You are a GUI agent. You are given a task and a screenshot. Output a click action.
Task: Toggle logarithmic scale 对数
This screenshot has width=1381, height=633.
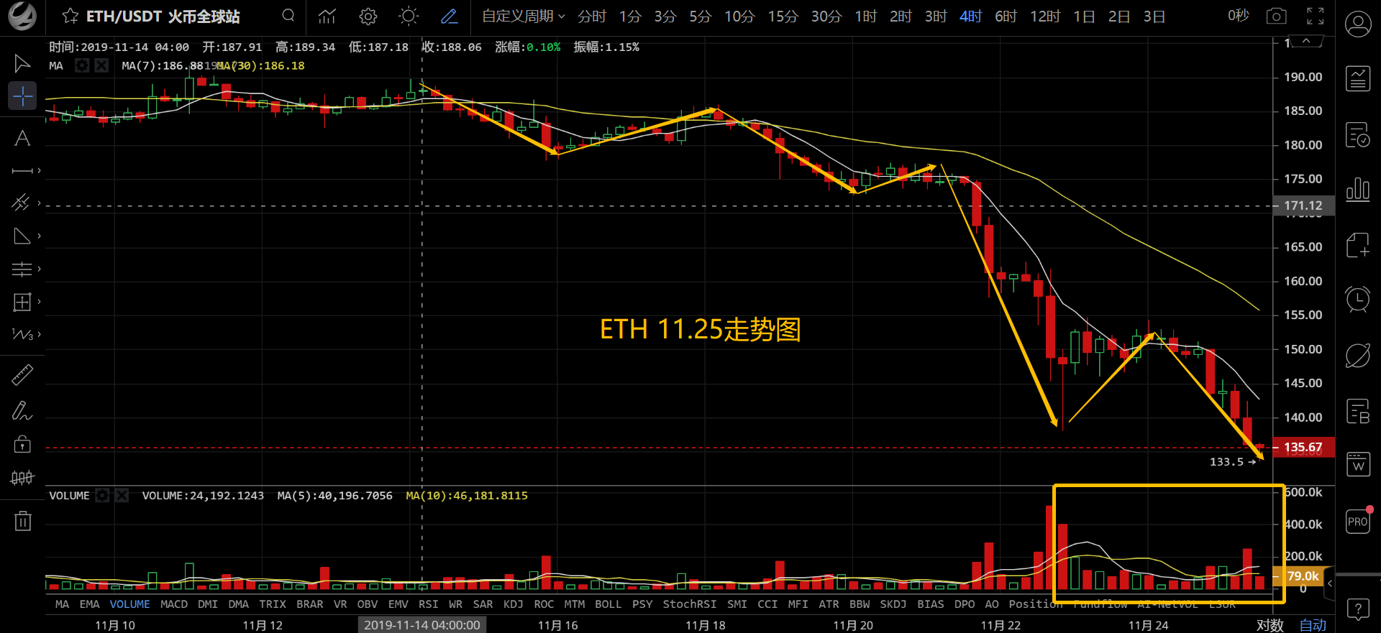[1270, 625]
